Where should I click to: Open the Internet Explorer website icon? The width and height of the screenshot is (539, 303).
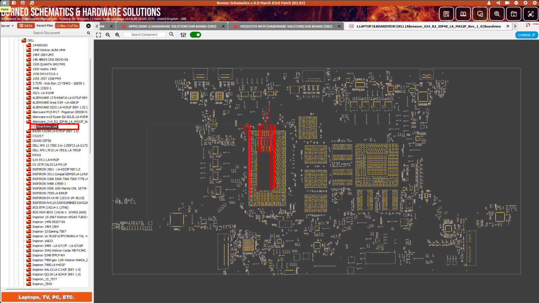point(32,3)
